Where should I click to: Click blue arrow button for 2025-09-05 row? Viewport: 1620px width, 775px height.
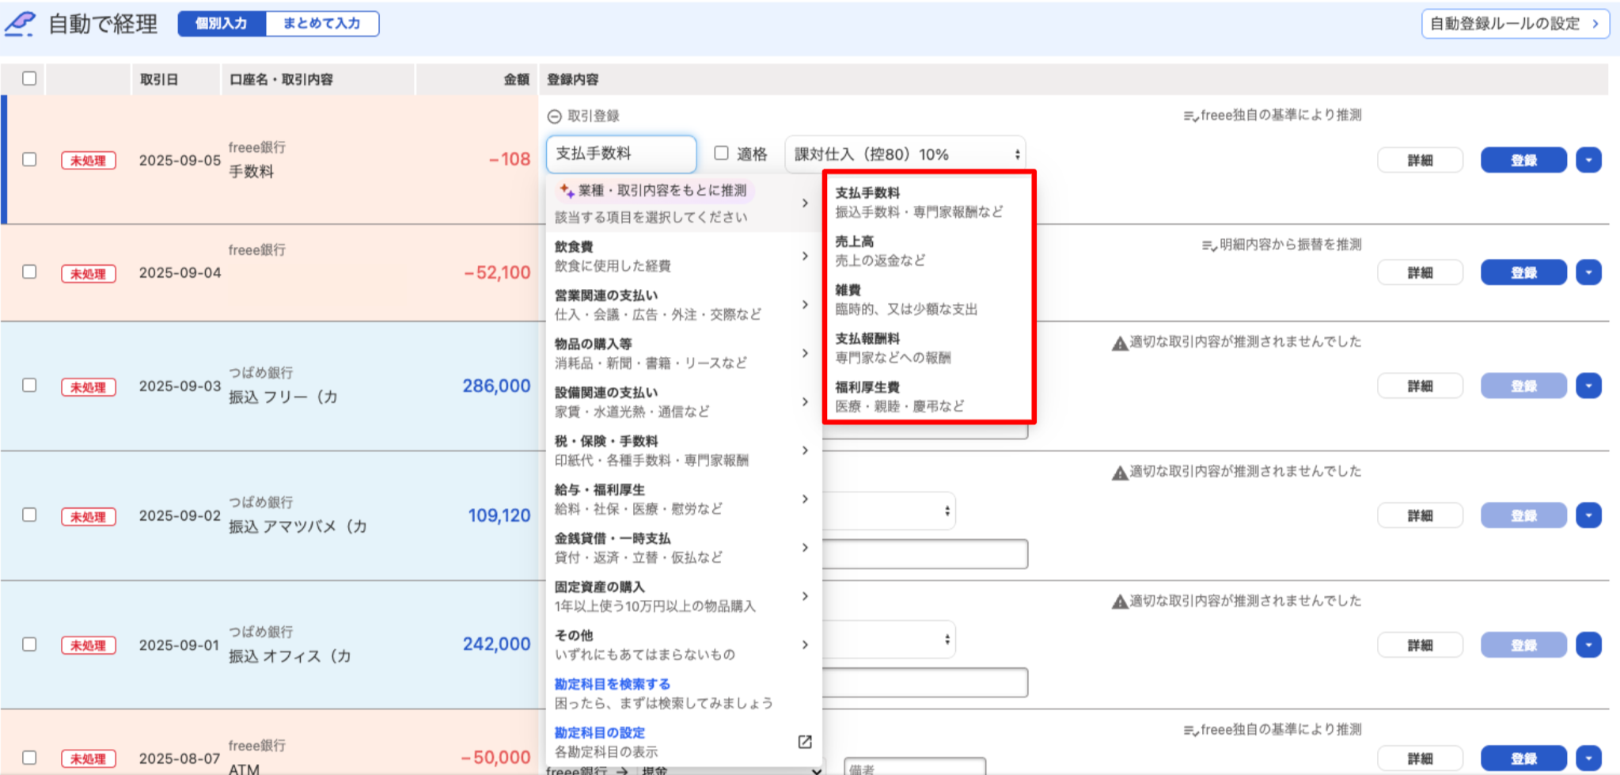tap(1588, 160)
